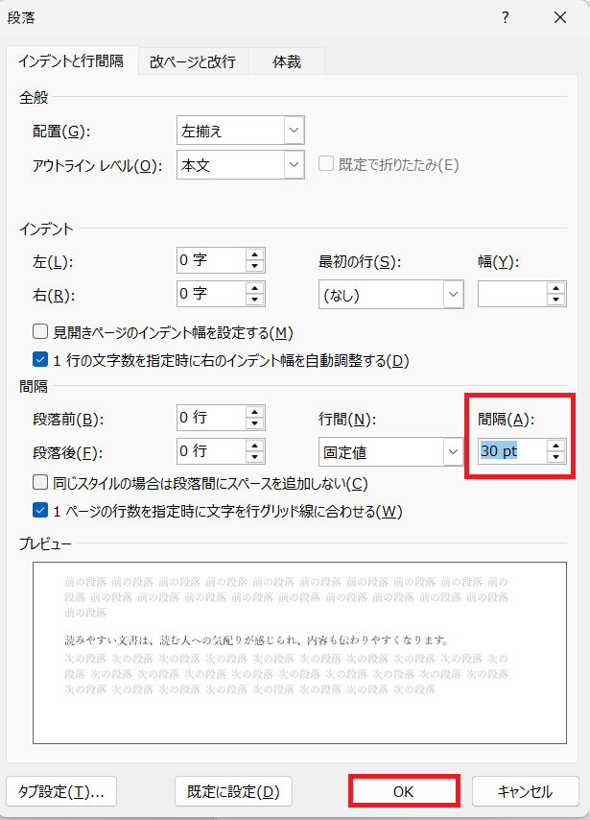The height and width of the screenshot is (820, 590).
Task: Expand the アウトライン レベル dropdown
Action: [294, 165]
